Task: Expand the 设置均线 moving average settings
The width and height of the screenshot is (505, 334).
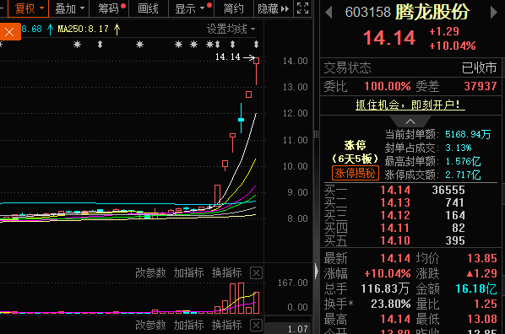Action: click(x=231, y=30)
